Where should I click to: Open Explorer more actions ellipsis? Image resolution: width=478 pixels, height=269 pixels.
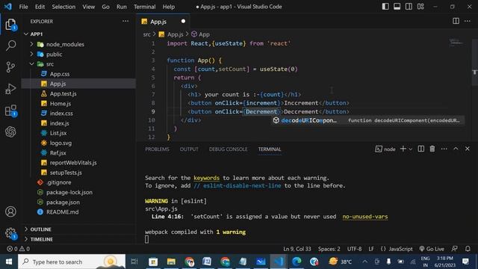click(125, 21)
